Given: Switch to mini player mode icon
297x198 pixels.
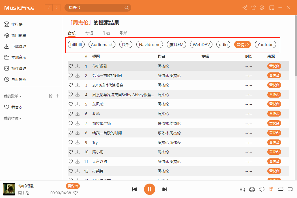Looking at the screenshot, I should coord(272,8).
